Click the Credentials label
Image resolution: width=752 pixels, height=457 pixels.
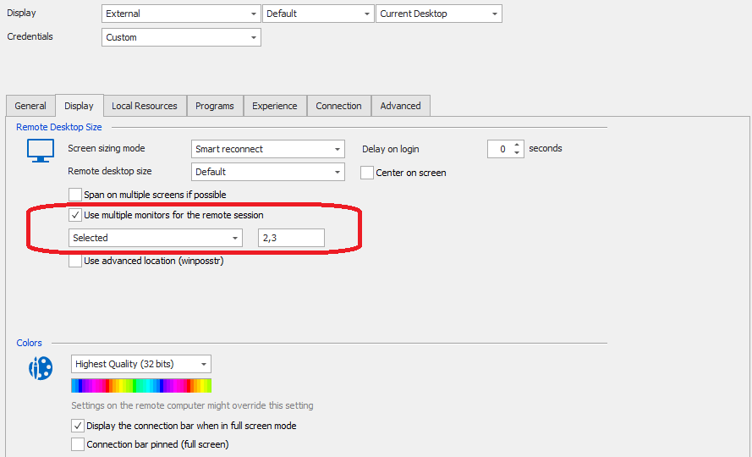30,36
